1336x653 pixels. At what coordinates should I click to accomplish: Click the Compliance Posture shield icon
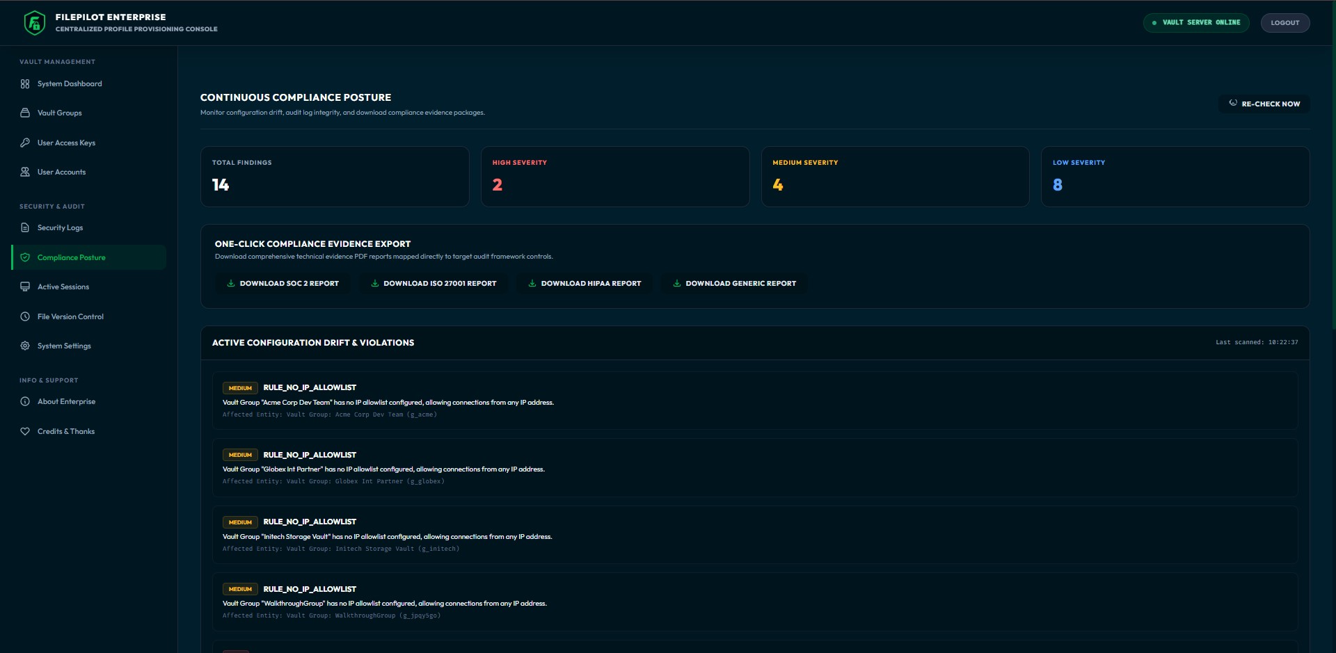click(25, 257)
